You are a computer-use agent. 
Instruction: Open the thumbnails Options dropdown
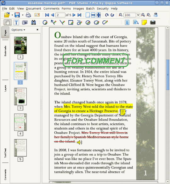18,30
